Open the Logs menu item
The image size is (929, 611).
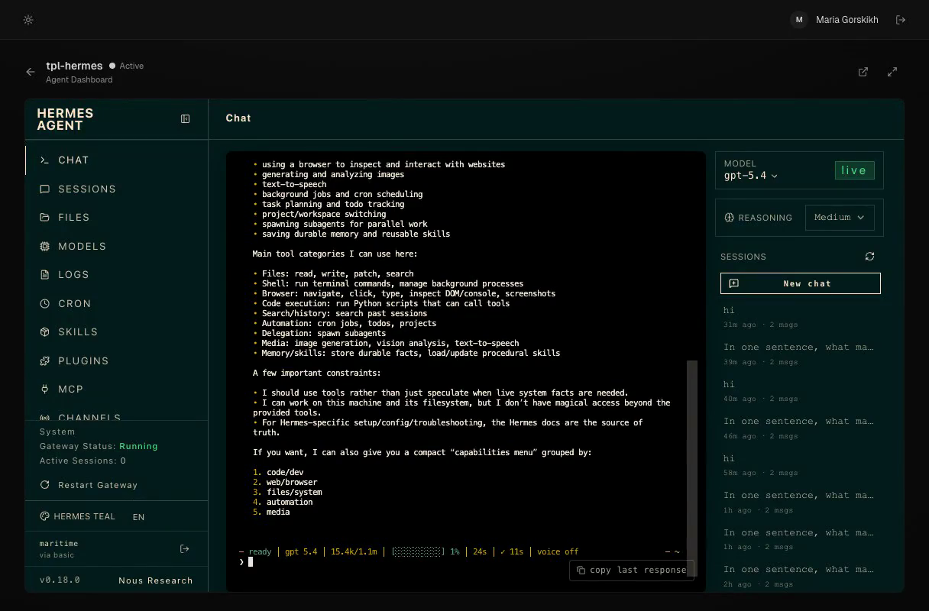(x=116, y=274)
